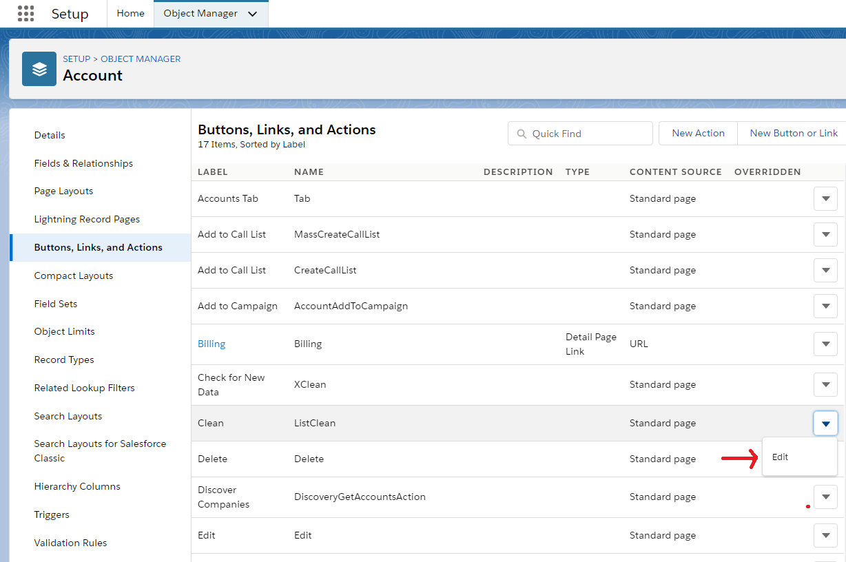
Task: Open the row action dropdown for Accounts Tab
Action: pos(825,198)
